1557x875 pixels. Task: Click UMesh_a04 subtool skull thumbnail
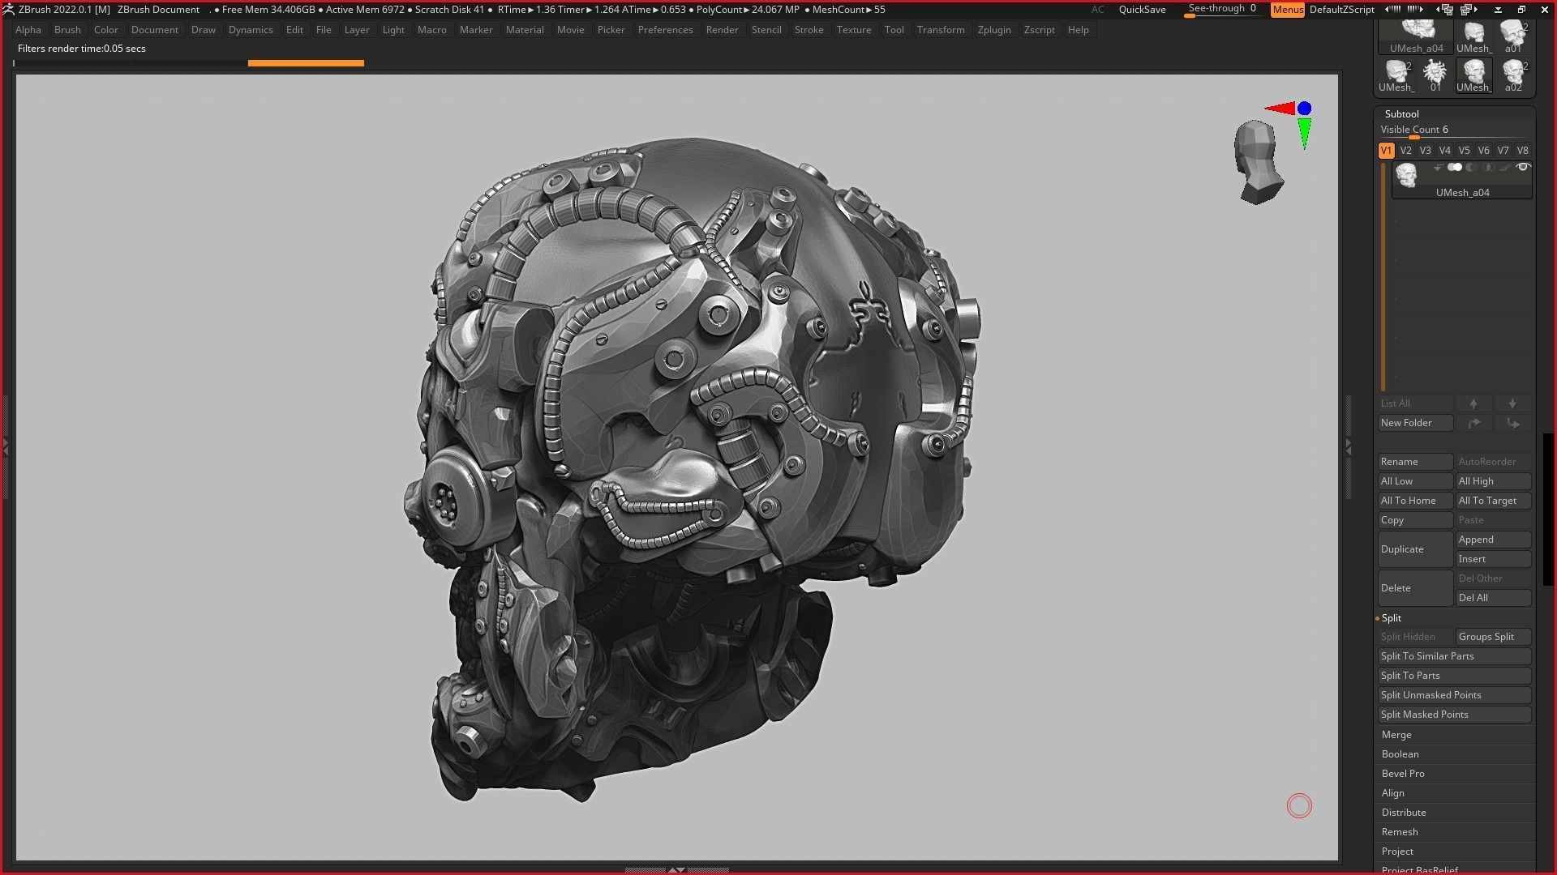[1407, 175]
